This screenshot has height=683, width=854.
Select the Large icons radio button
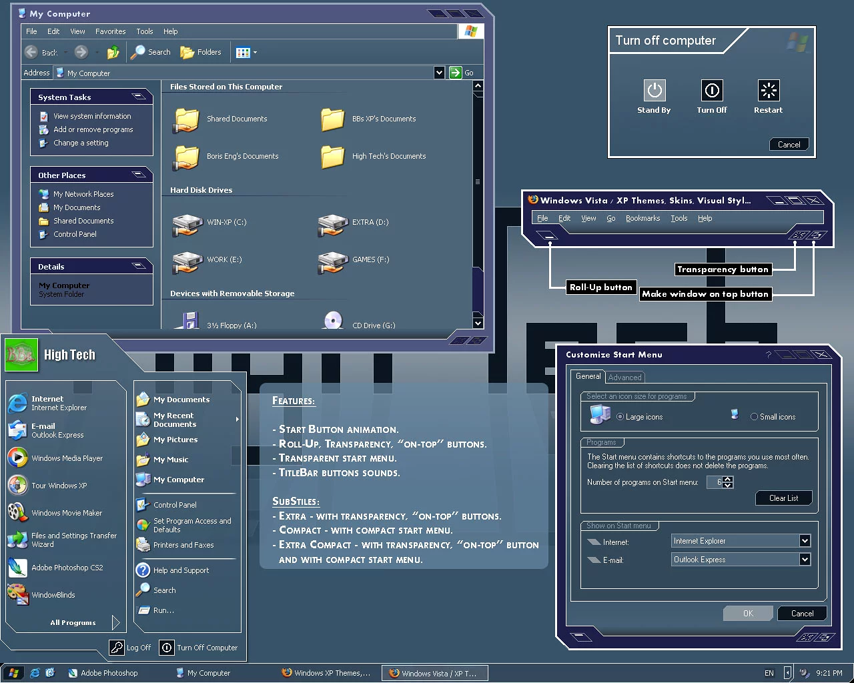pos(620,417)
